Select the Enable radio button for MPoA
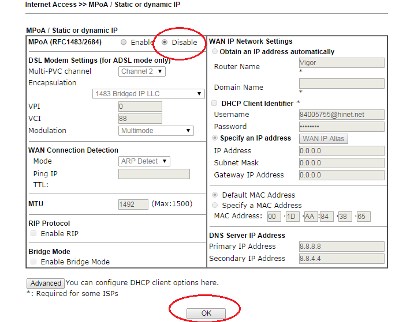 pos(124,42)
